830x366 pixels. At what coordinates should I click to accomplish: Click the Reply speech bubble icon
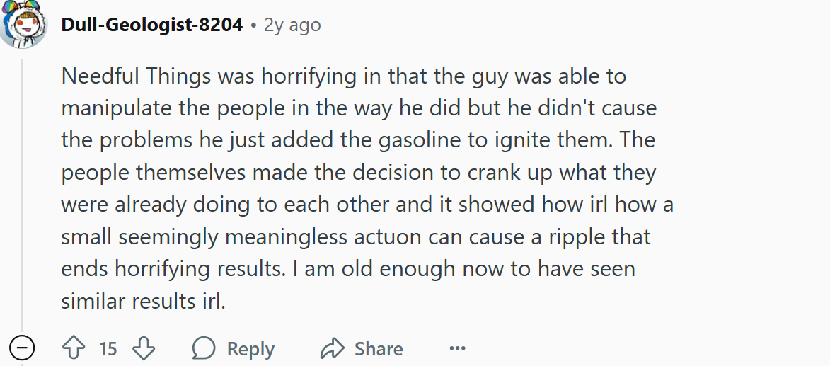[204, 348]
